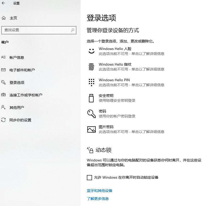Screen dimensions: 224x206
Task: Select 连接工作或学校帐户 in sidebar
Action: [26, 95]
